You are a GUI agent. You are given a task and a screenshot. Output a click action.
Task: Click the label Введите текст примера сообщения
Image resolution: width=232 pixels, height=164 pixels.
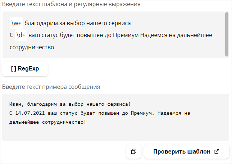pyautogui.click(x=51, y=87)
